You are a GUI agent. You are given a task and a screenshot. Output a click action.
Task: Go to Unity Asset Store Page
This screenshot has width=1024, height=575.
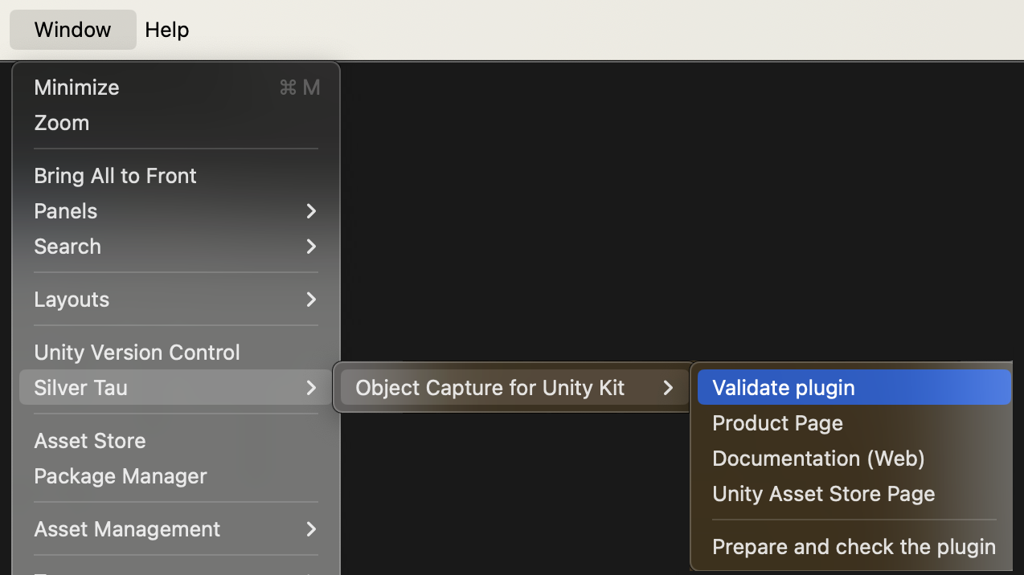click(x=854, y=494)
